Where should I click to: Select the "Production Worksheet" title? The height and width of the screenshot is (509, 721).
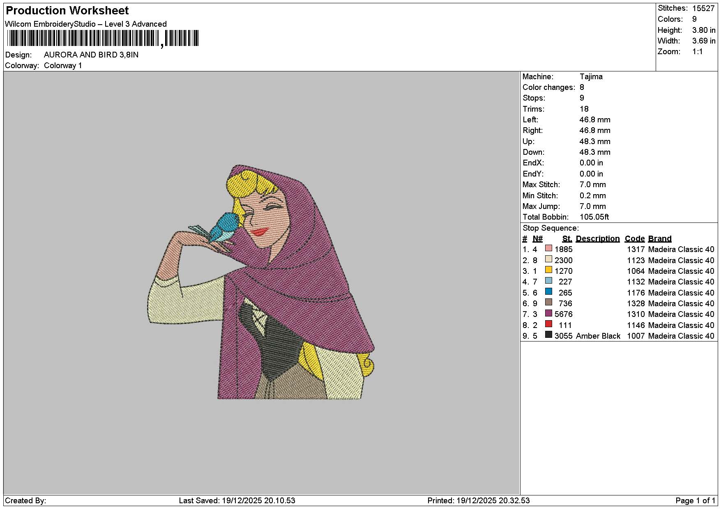(67, 10)
